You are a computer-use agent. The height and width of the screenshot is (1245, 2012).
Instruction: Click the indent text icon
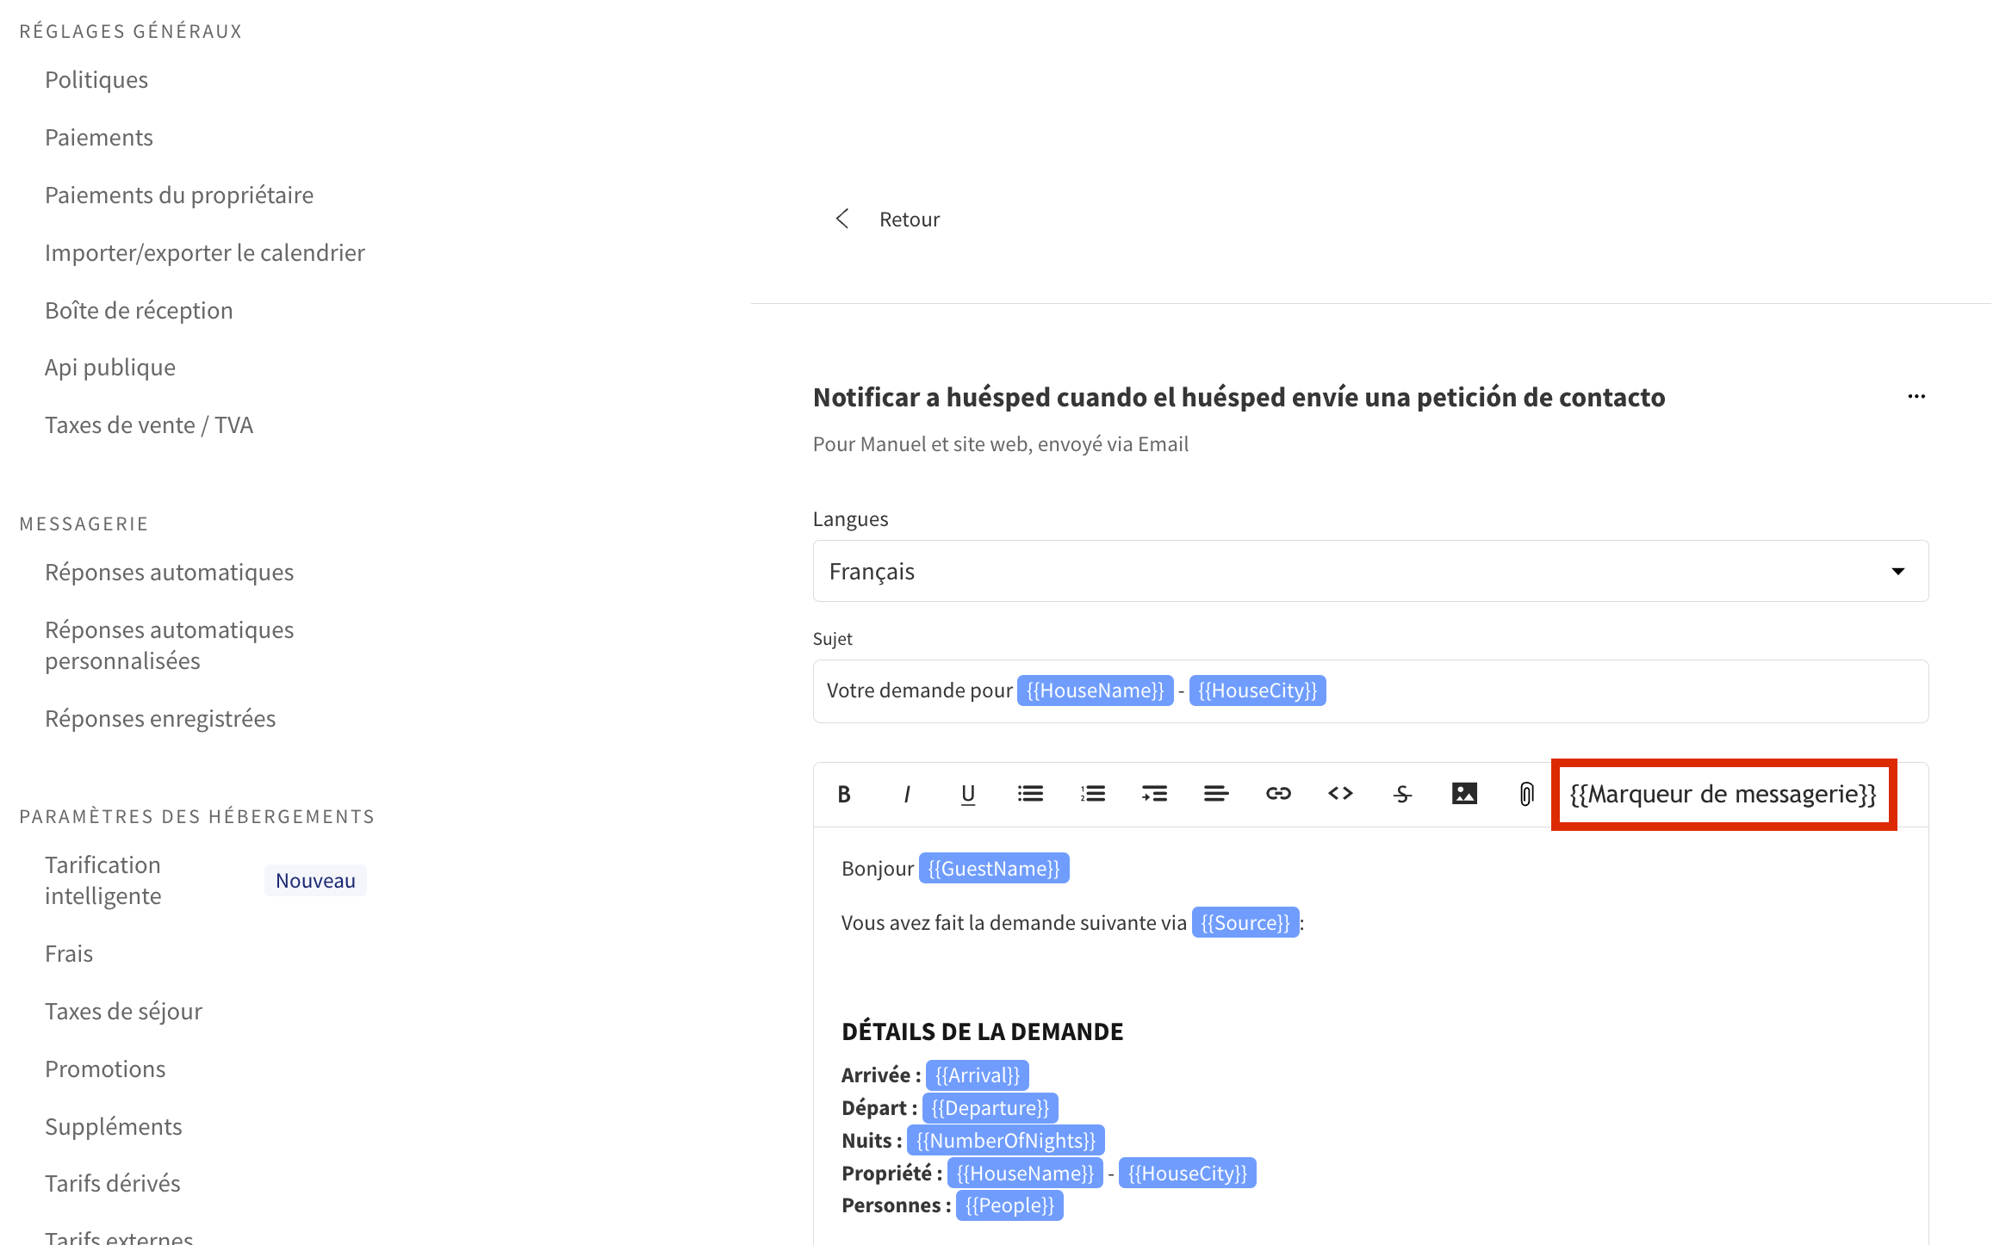1154,794
